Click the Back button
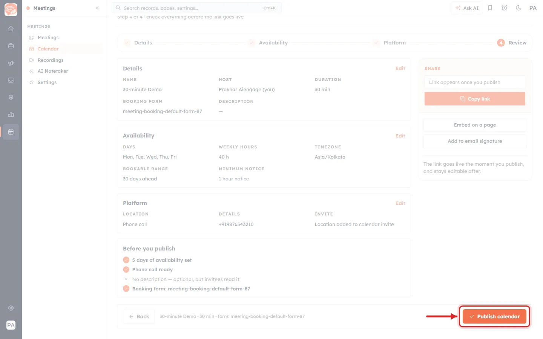543x339 pixels. 139,317
